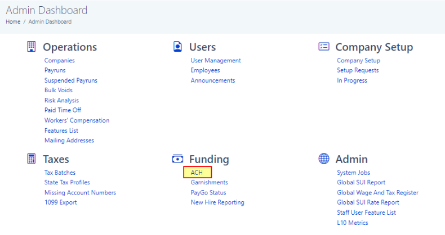Click Company Setup link under its heading
Screen dimensions: 445x235
tap(358, 60)
